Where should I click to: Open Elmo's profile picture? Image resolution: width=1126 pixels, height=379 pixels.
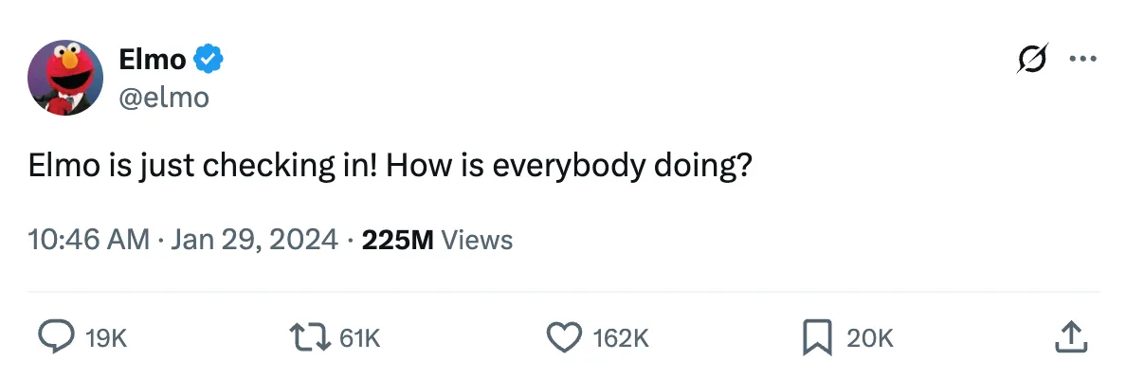coord(65,78)
